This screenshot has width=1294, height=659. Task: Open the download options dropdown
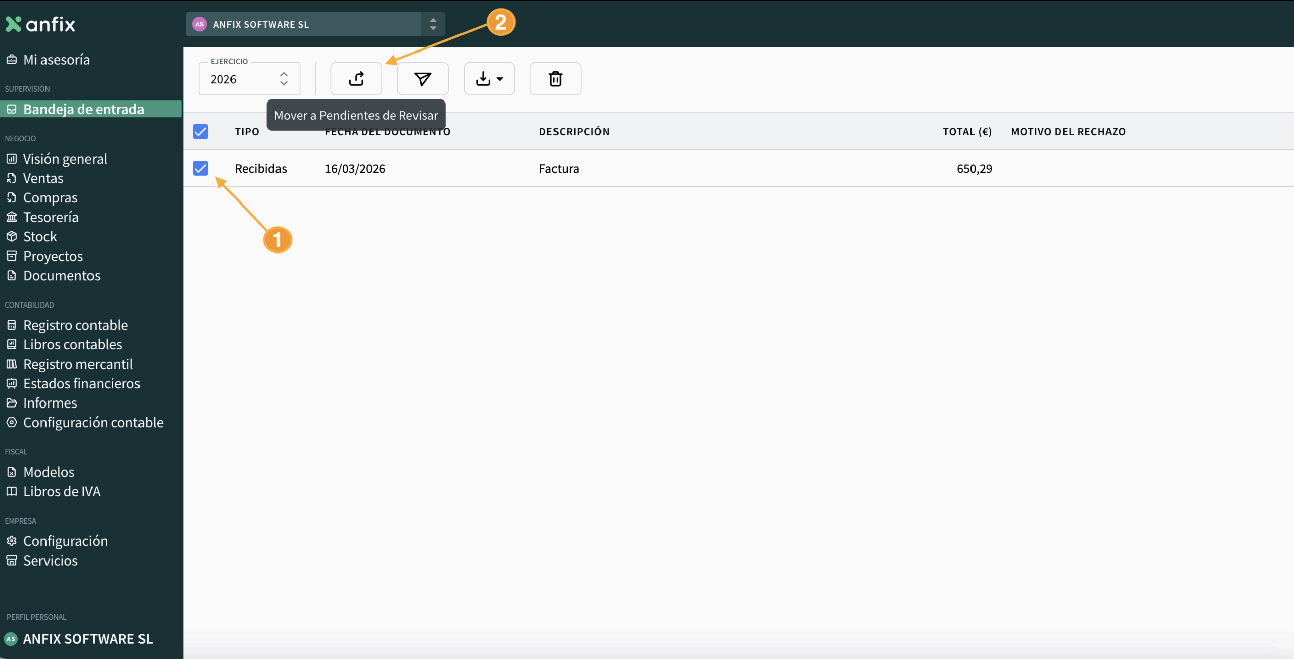489,79
